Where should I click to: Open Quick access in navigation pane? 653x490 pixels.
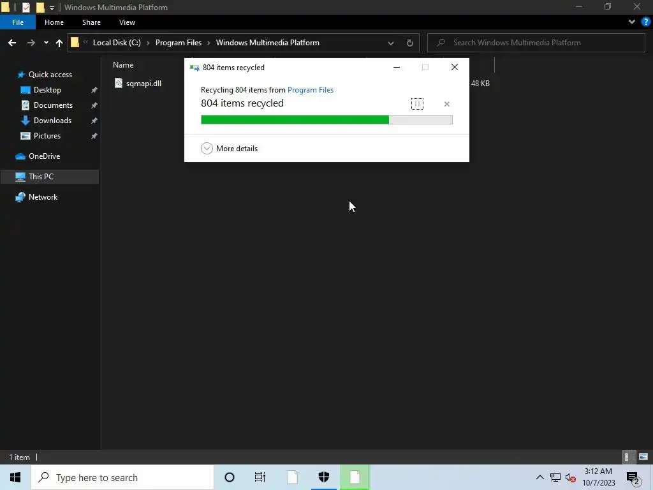click(50, 75)
